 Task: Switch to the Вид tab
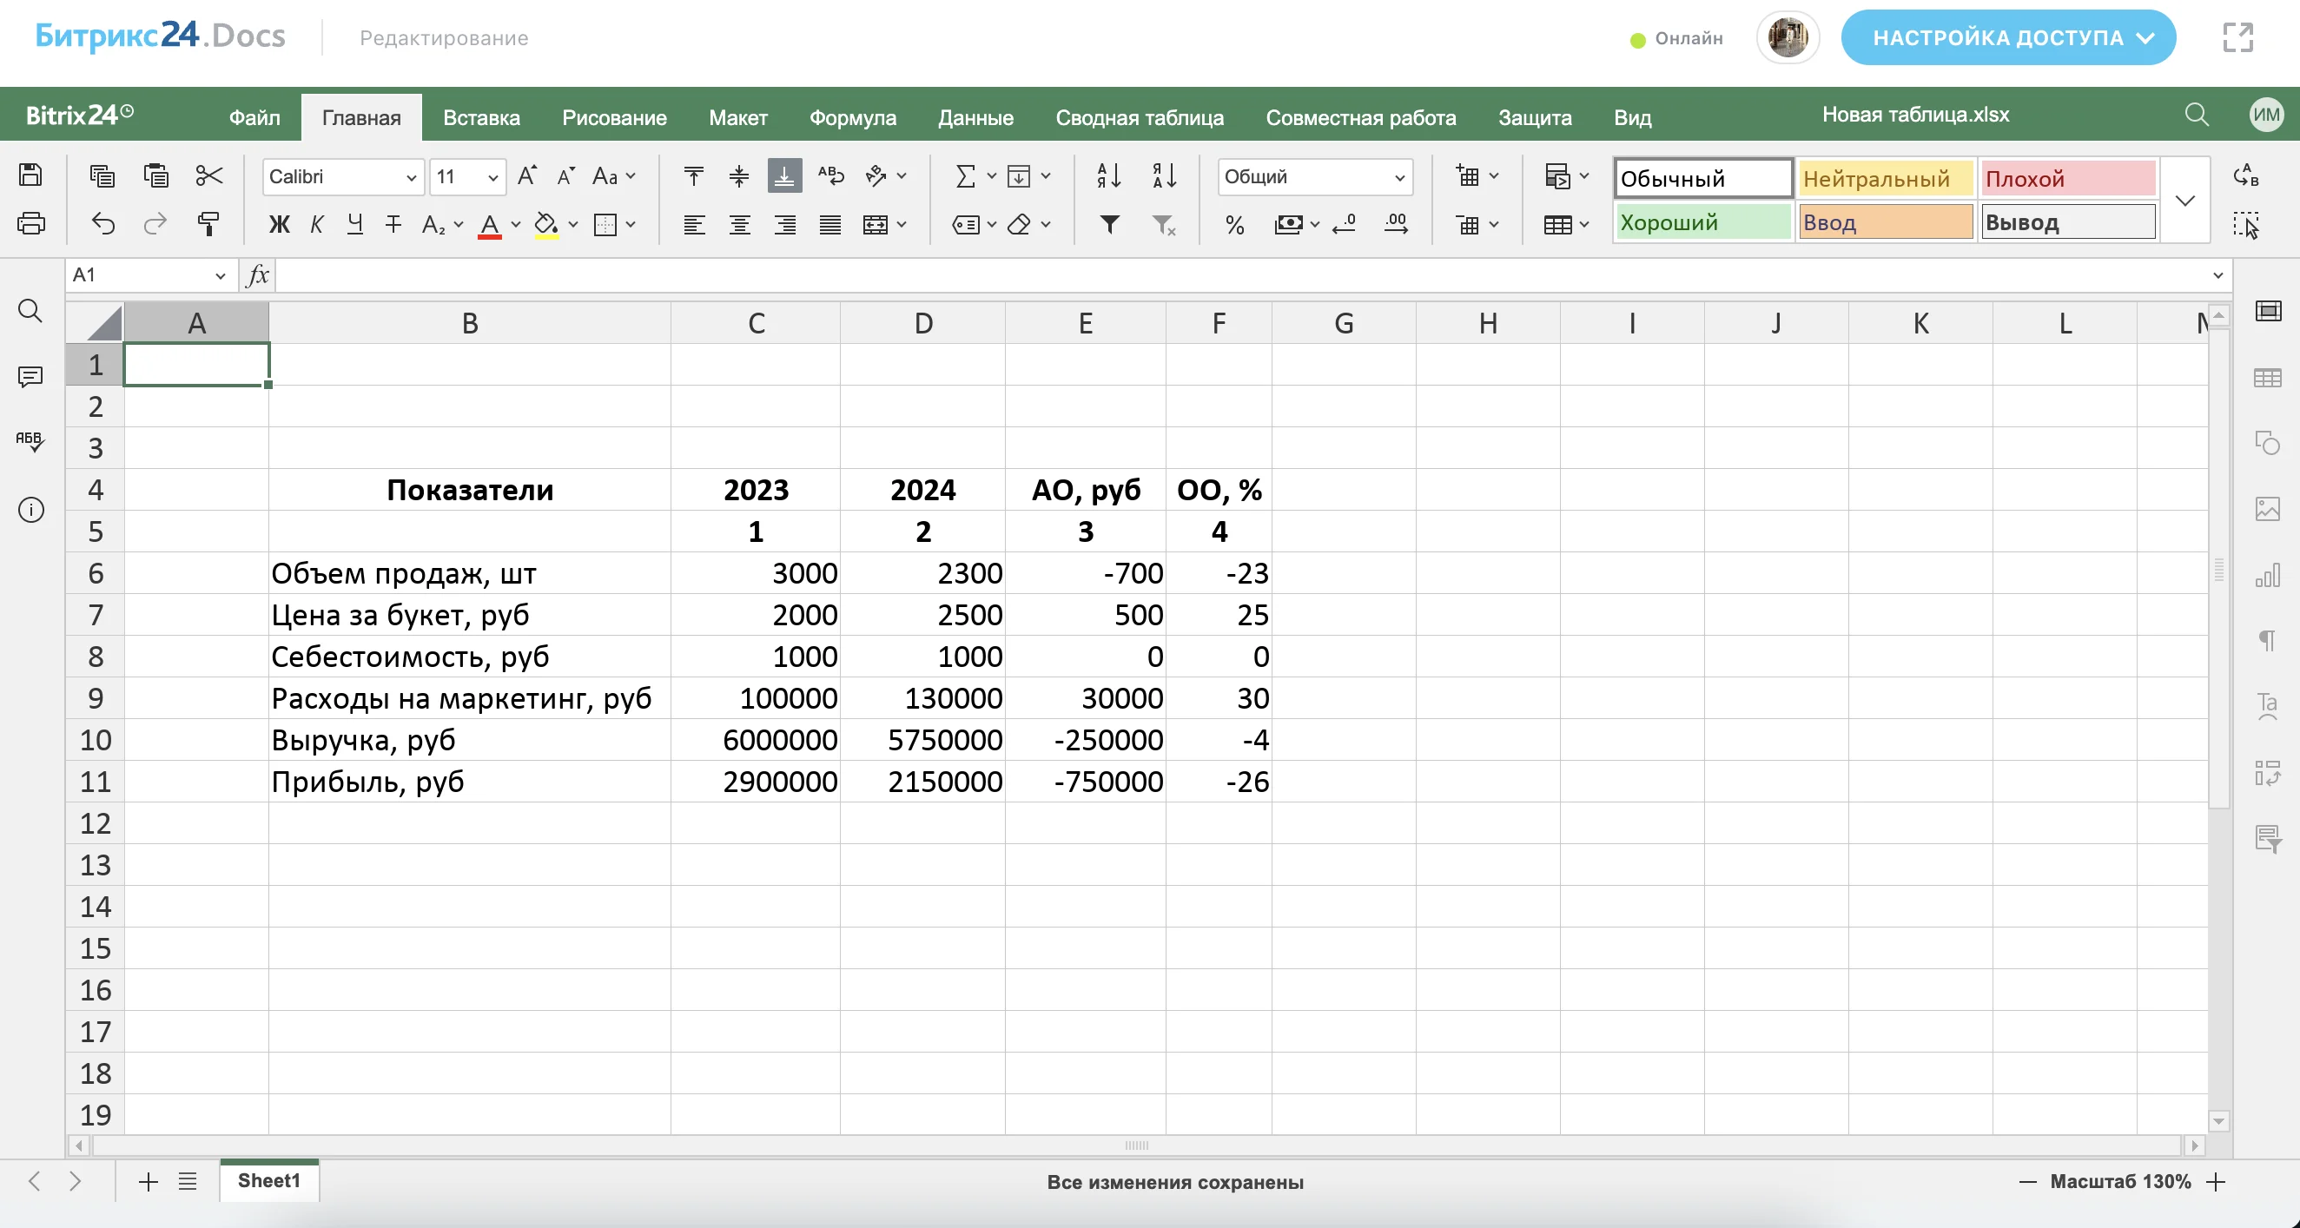(1632, 117)
